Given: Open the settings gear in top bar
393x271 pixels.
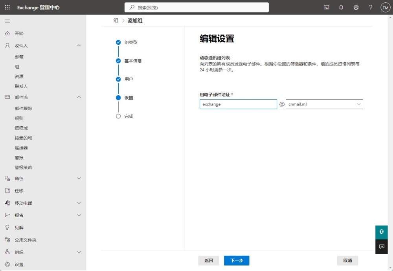Looking at the screenshot, I should tap(356, 7).
